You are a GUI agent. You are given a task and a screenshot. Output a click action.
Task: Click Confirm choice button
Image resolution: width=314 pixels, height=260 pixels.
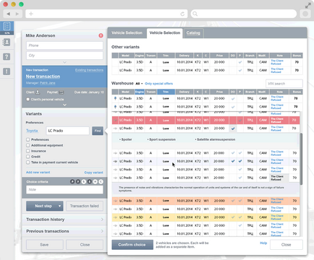pos(132,245)
